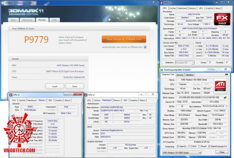
Task: Open About tab in top-right CPU-Z window
Action: click(218, 8)
